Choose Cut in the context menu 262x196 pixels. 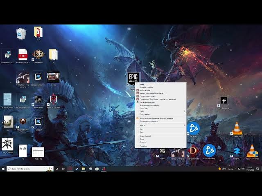141,129
